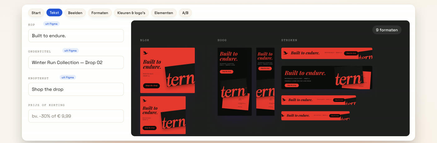Click the uit Figma badge next to Kop
Image resolution: width=437 pixels, height=143 pixels.
52,24
